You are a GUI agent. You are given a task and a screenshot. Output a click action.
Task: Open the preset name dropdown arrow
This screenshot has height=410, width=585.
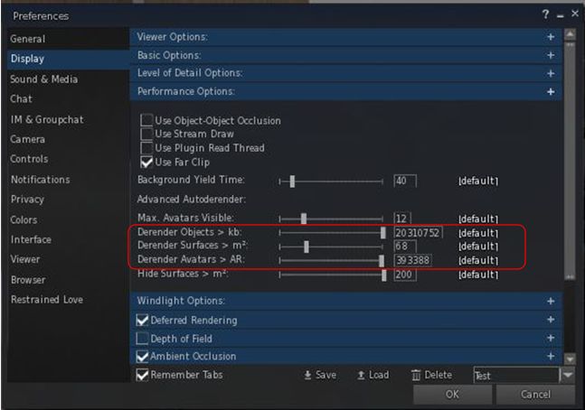(x=568, y=375)
